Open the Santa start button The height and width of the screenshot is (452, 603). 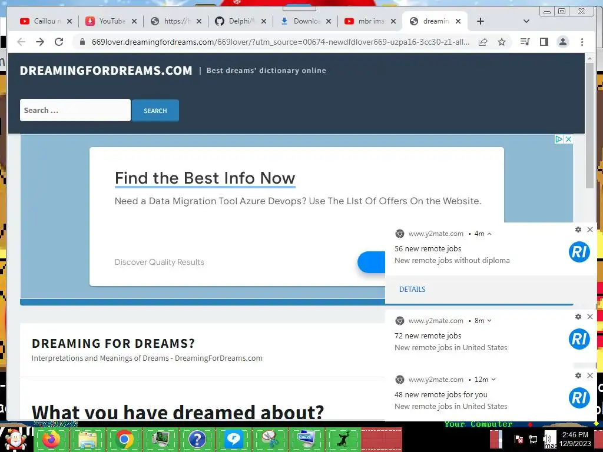tap(15, 439)
